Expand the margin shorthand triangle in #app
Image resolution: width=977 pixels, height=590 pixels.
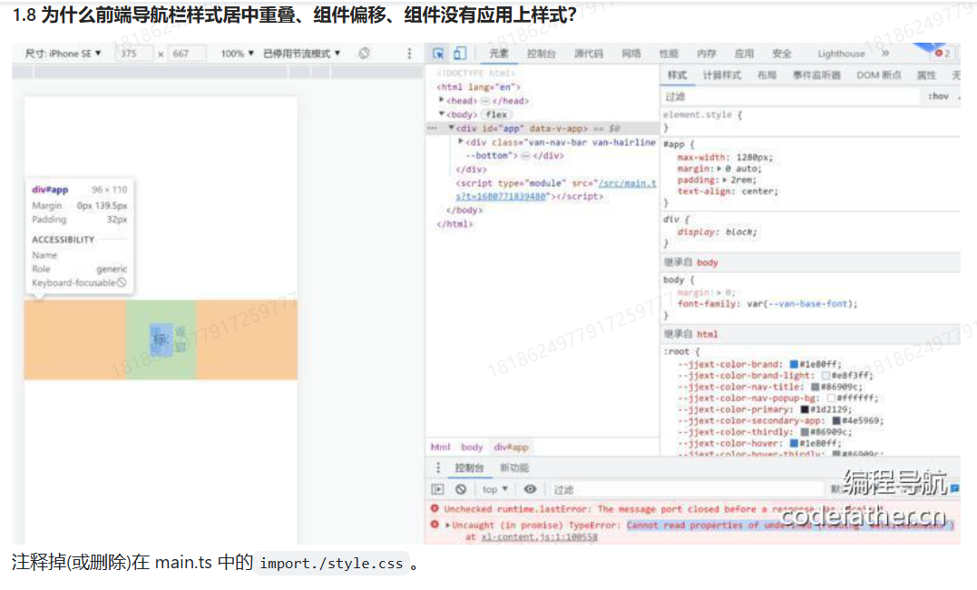click(x=719, y=169)
